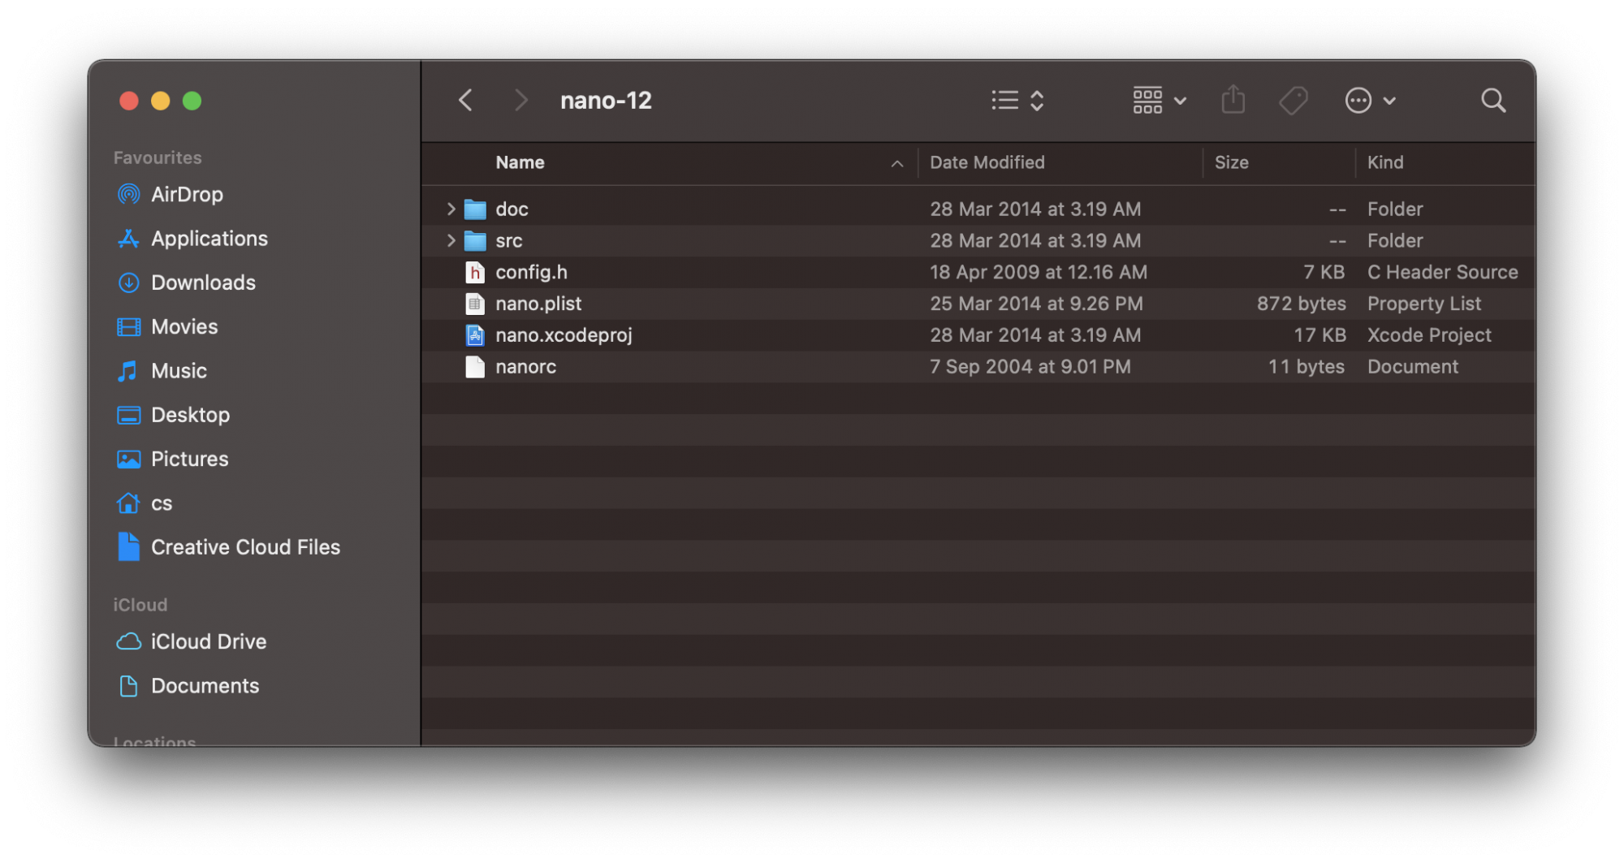The width and height of the screenshot is (1624, 863).
Task: Click the Desktop sidebar icon
Action: coord(128,415)
